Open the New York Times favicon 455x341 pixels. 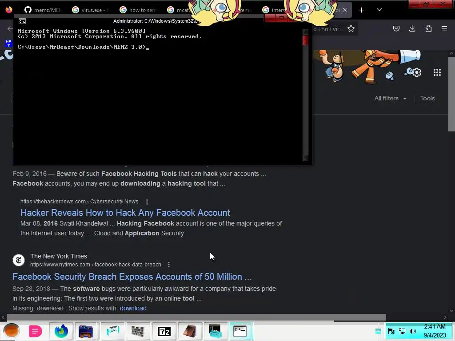(x=19, y=260)
